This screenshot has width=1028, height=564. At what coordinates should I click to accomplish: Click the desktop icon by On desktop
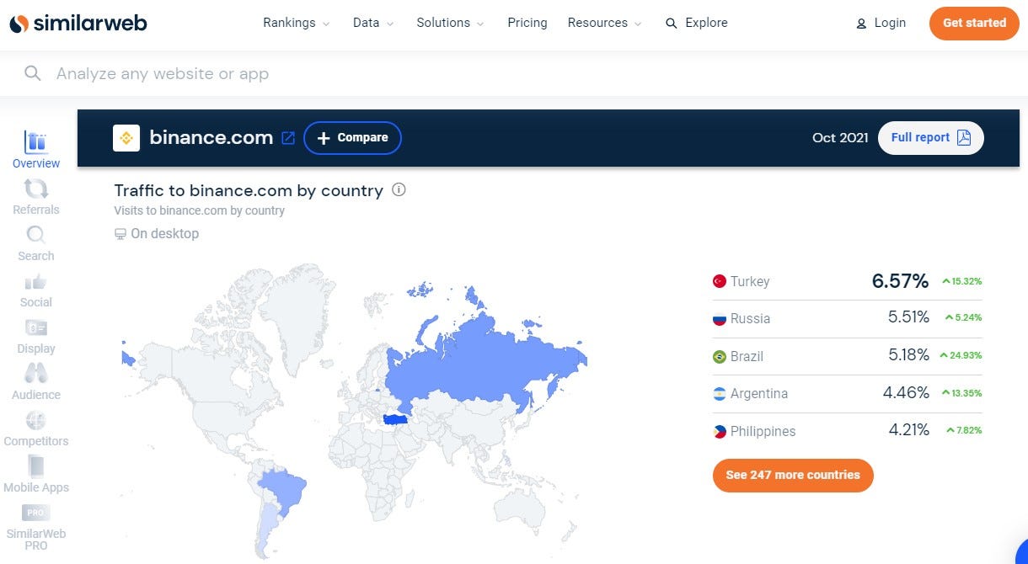(120, 234)
